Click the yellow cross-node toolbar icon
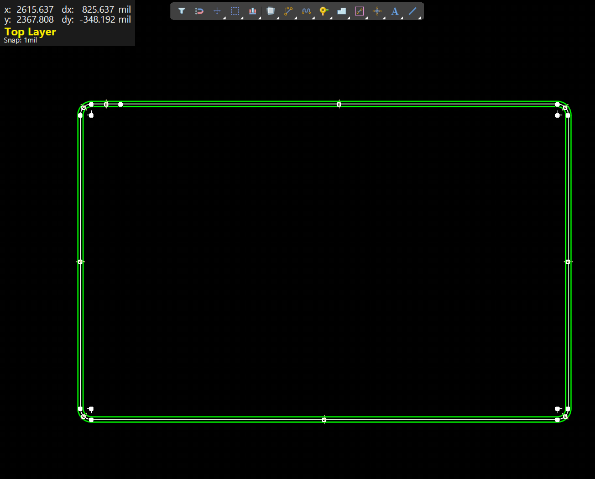595x479 pixels. 377,11
